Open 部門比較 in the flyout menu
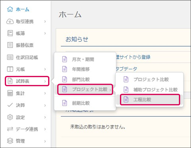 pyautogui.click(x=81, y=79)
